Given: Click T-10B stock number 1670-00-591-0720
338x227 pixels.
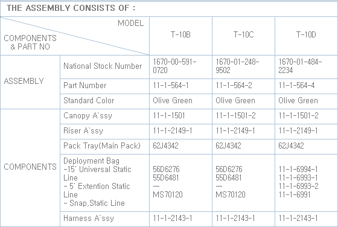Looking at the screenshot, I should [174, 66].
